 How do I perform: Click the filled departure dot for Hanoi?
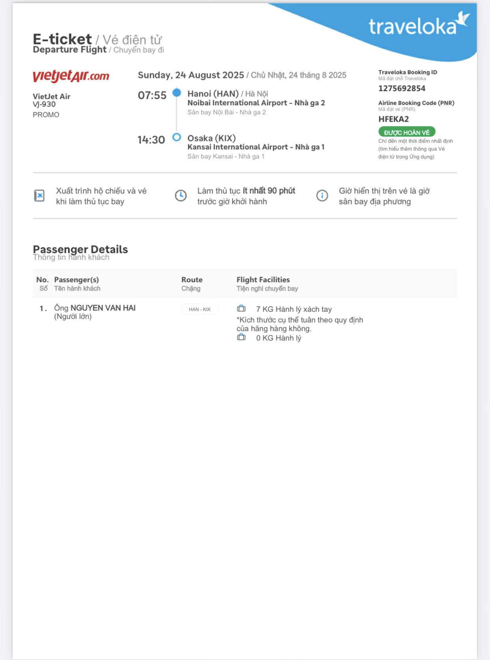177,93
